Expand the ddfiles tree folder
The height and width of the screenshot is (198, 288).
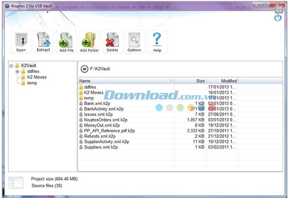pos(17,71)
